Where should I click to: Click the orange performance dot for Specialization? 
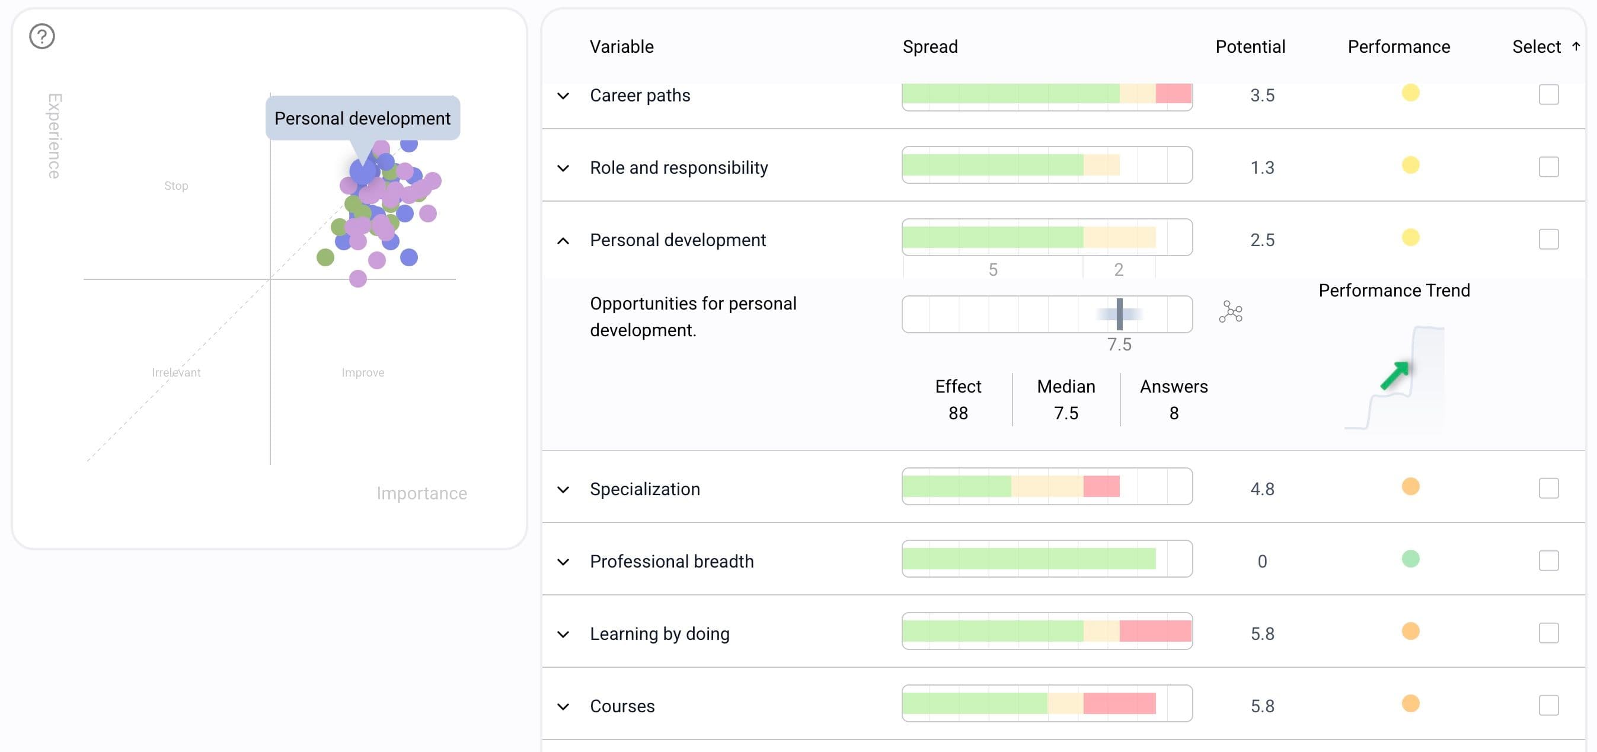click(1410, 486)
